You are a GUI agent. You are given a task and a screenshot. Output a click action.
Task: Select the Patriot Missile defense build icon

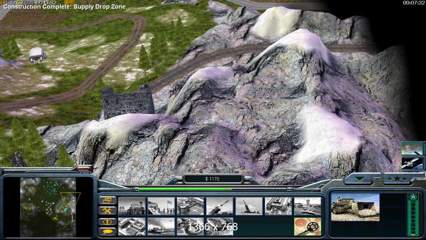220,206
